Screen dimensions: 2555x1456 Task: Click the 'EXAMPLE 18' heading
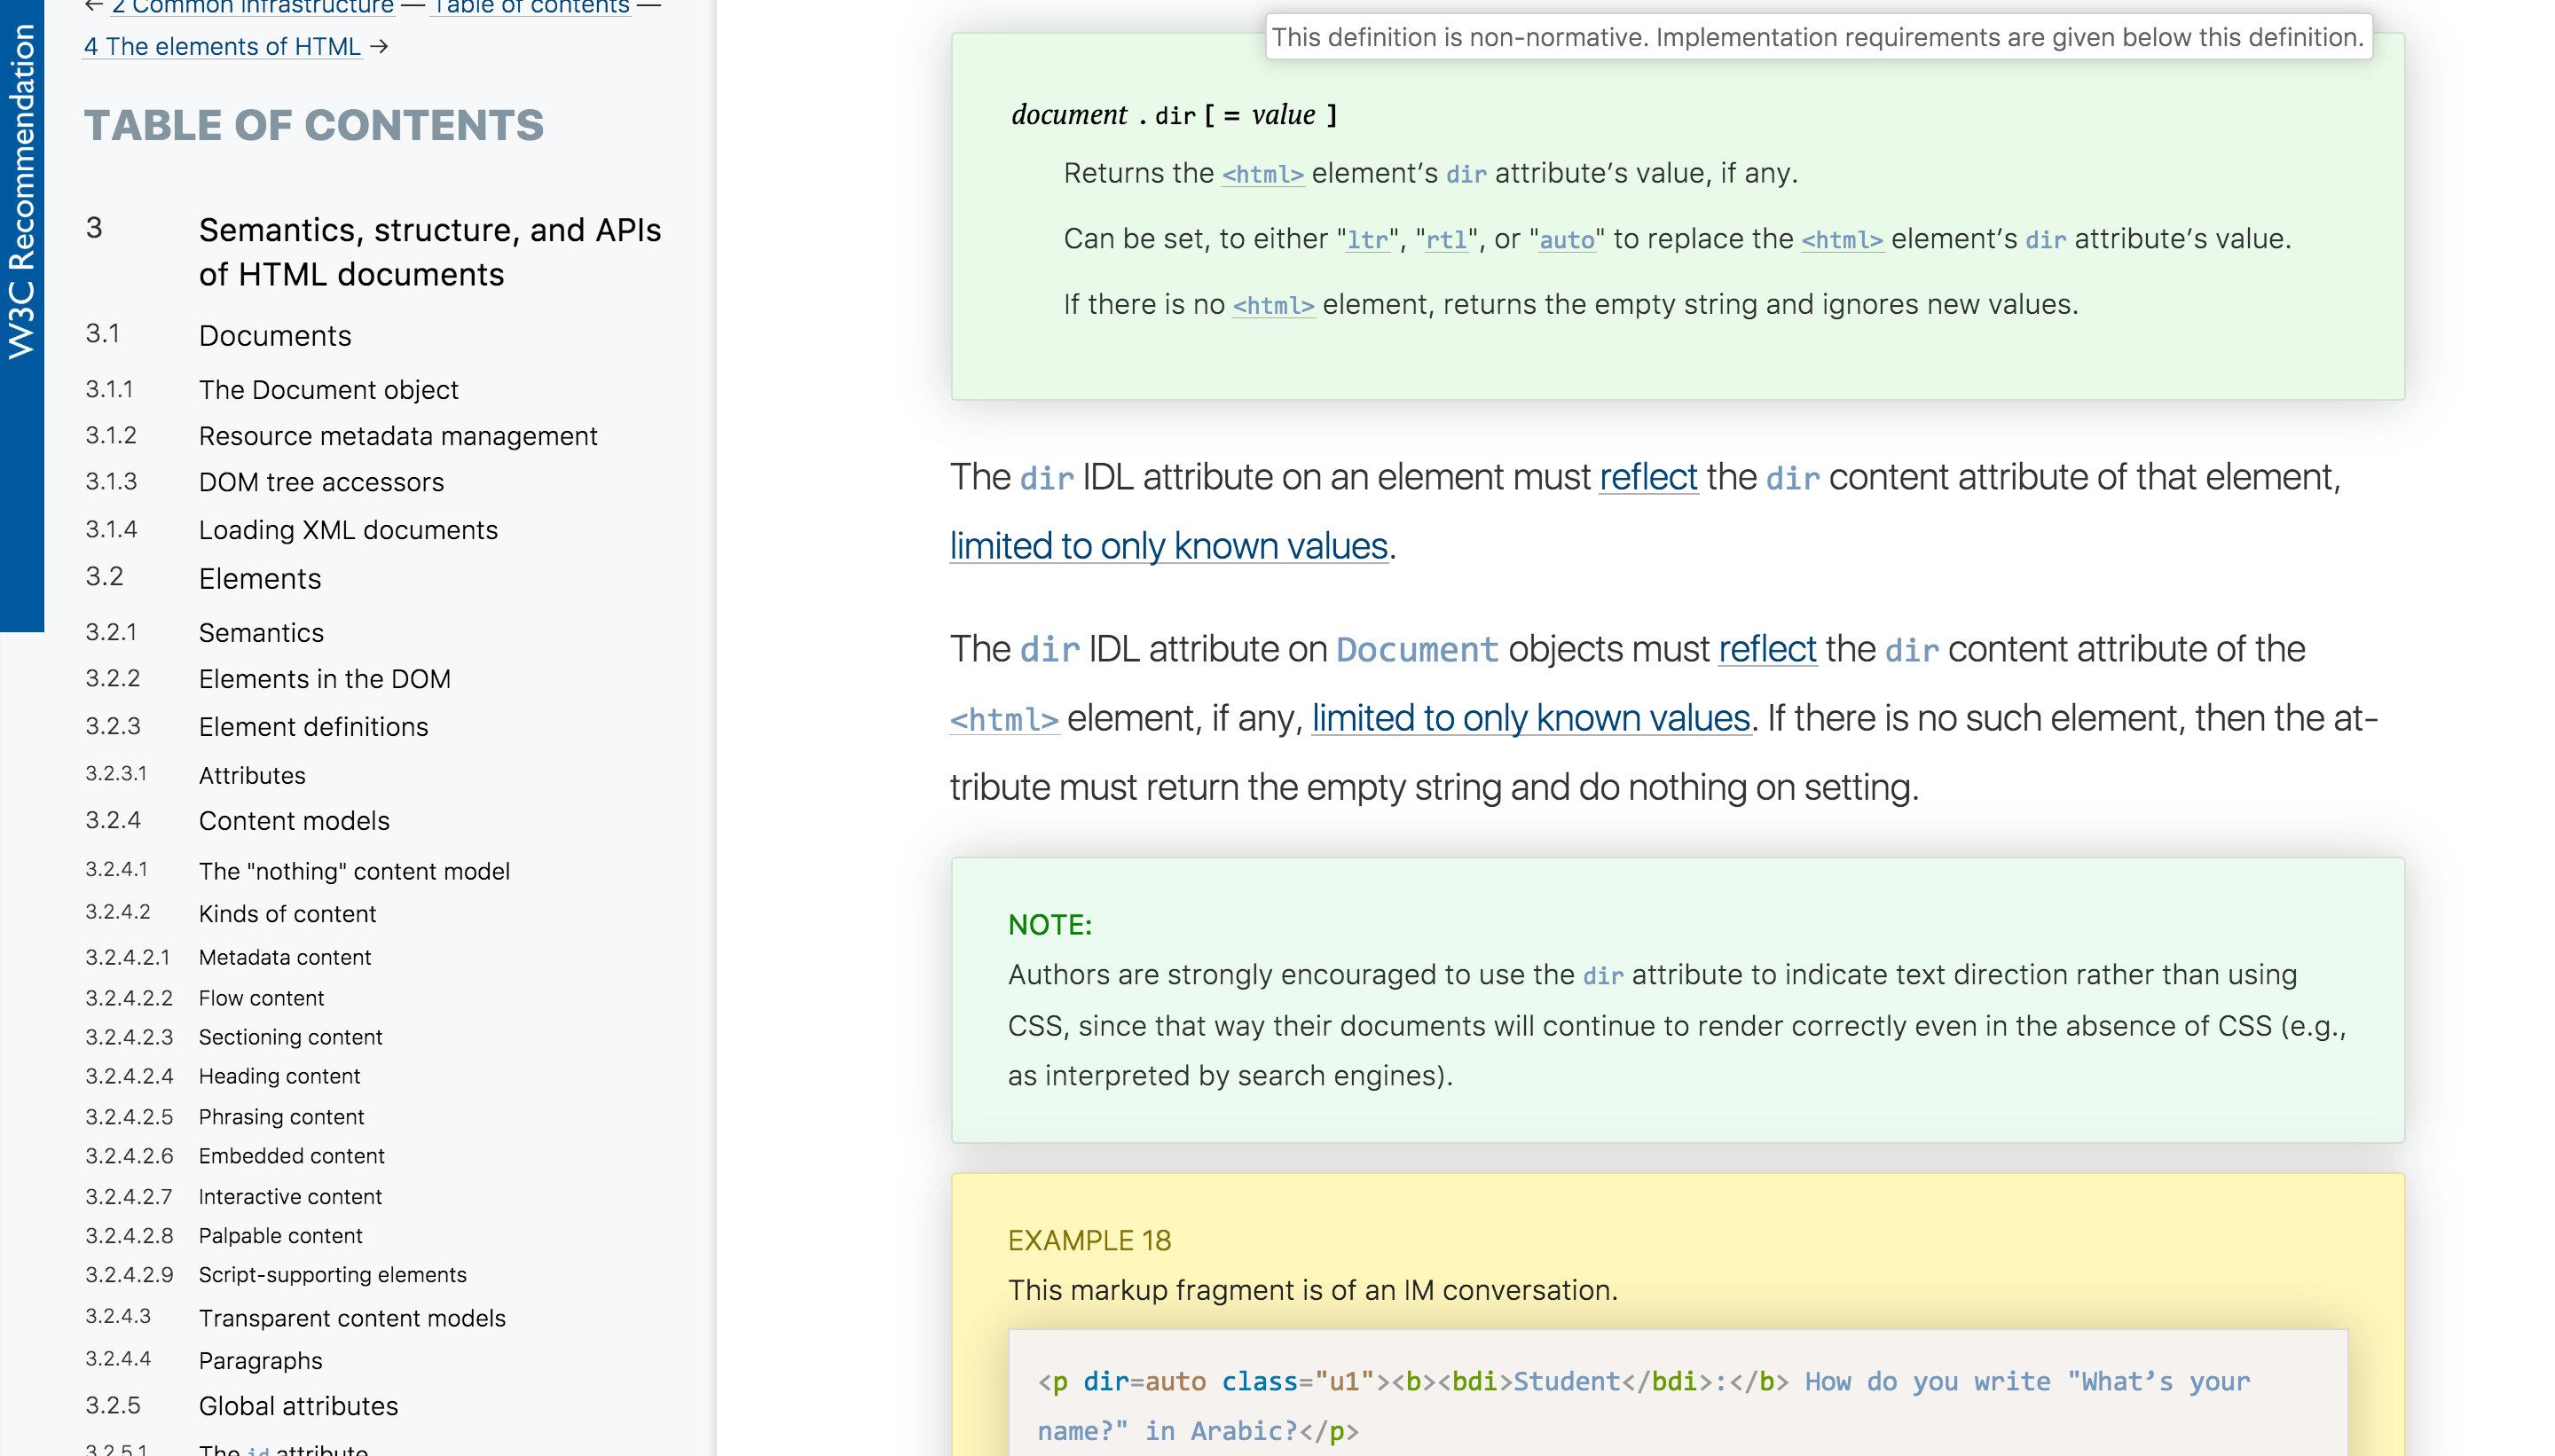coord(1089,1240)
